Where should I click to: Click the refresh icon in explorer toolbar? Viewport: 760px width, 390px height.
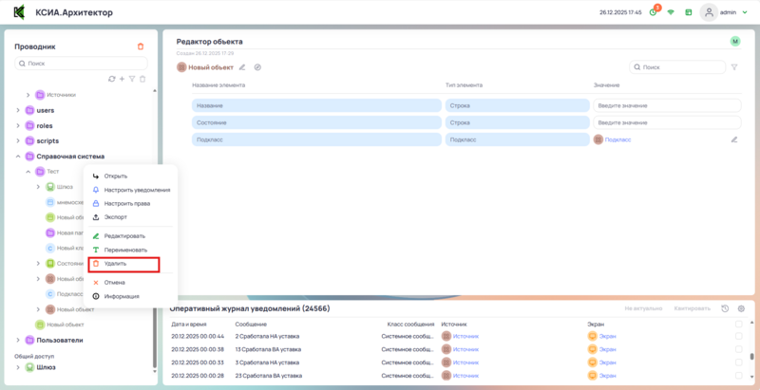pyautogui.click(x=111, y=79)
